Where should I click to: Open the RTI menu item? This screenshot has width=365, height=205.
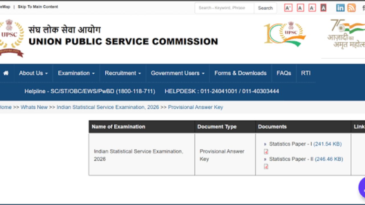click(x=306, y=73)
